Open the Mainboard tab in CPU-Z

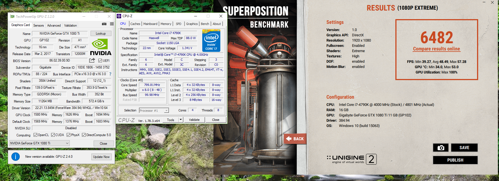click(150, 24)
